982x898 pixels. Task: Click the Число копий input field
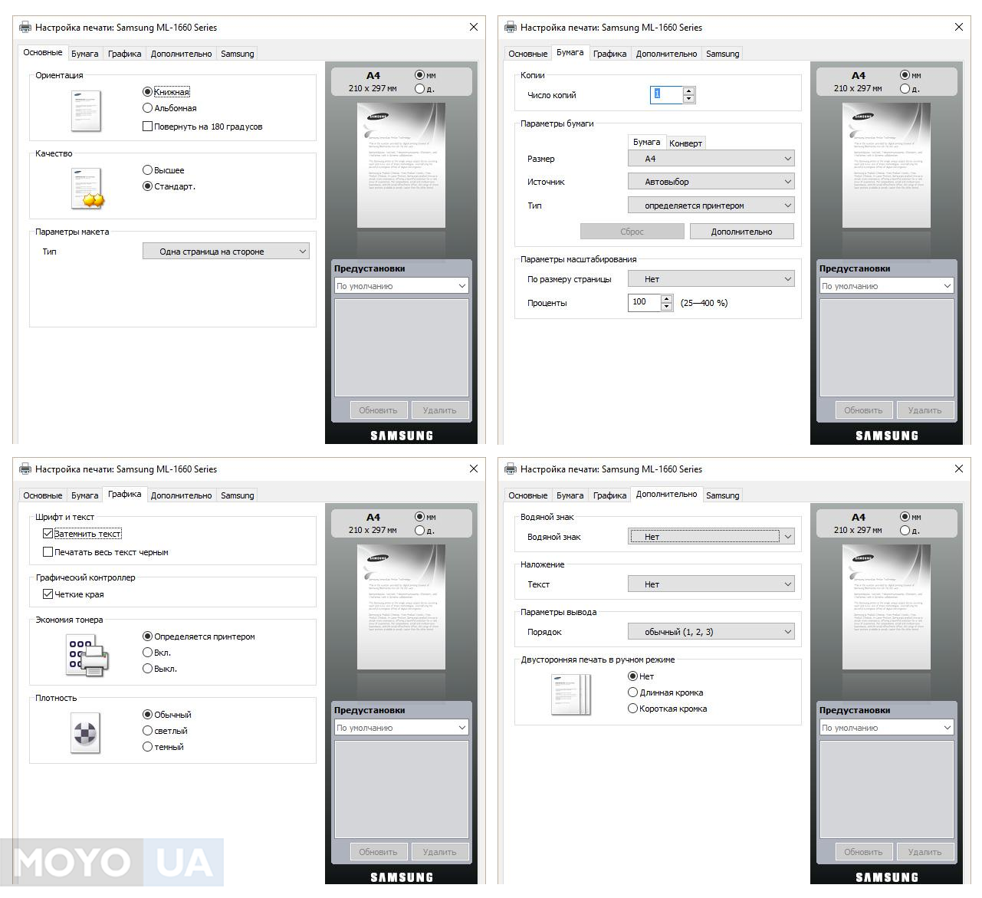666,94
